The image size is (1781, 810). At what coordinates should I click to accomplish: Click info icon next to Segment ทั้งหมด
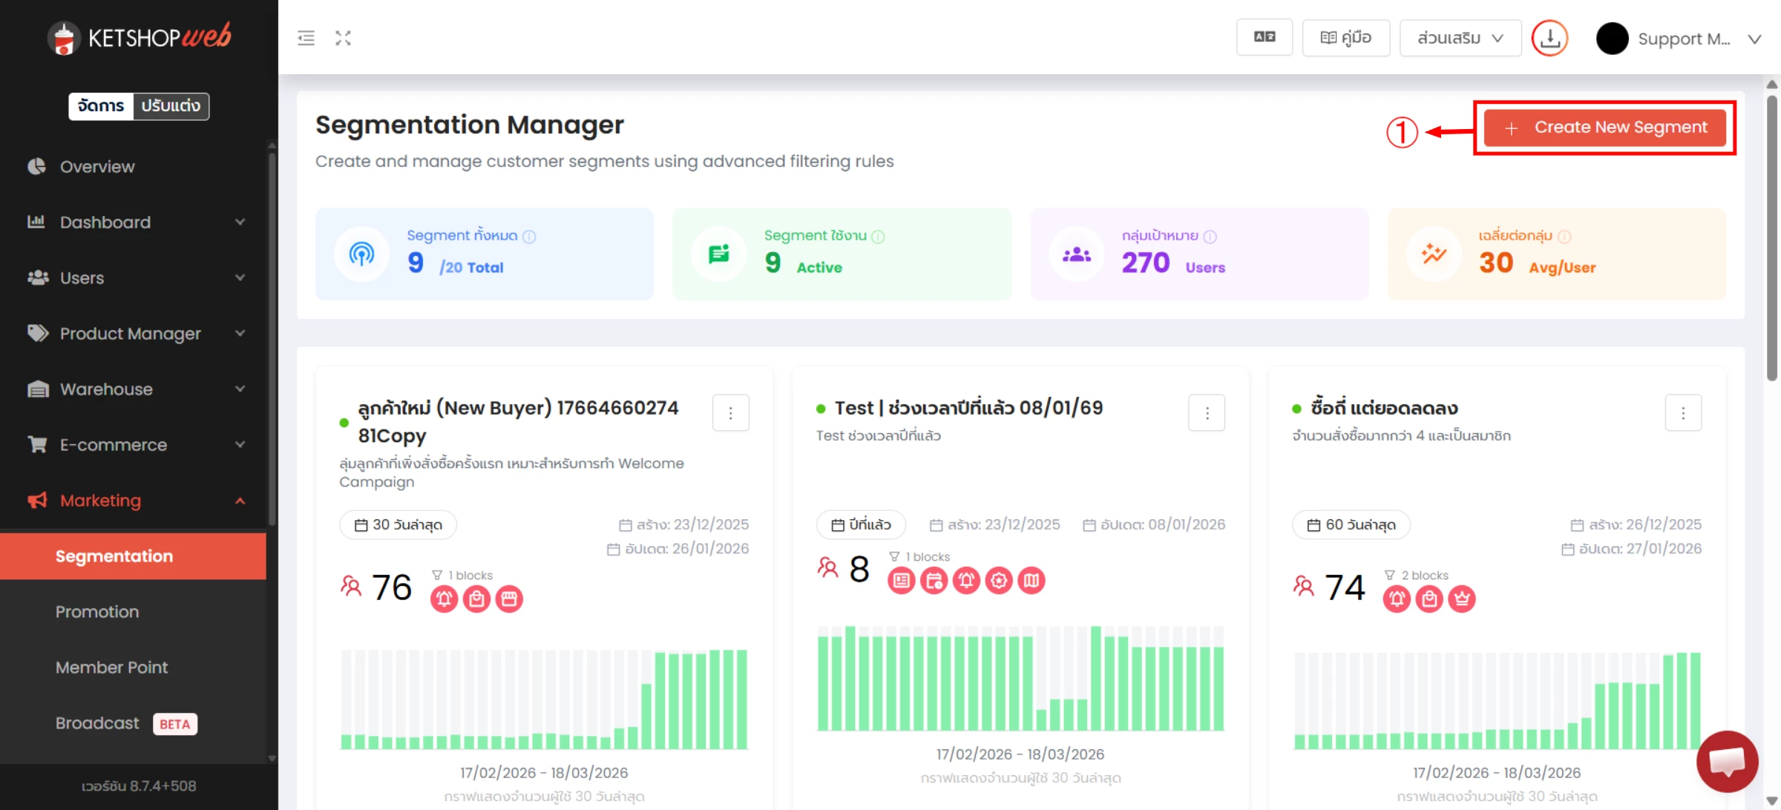529,237
